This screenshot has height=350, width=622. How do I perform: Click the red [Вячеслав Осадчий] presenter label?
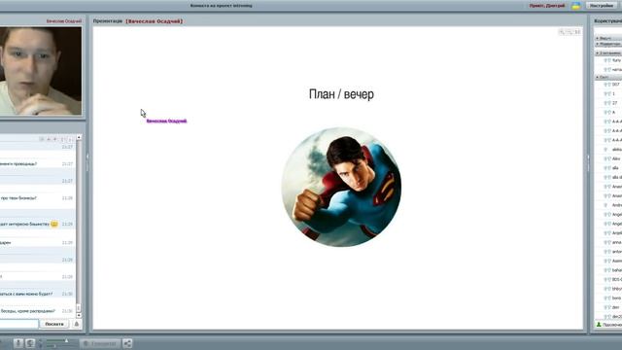coord(155,21)
